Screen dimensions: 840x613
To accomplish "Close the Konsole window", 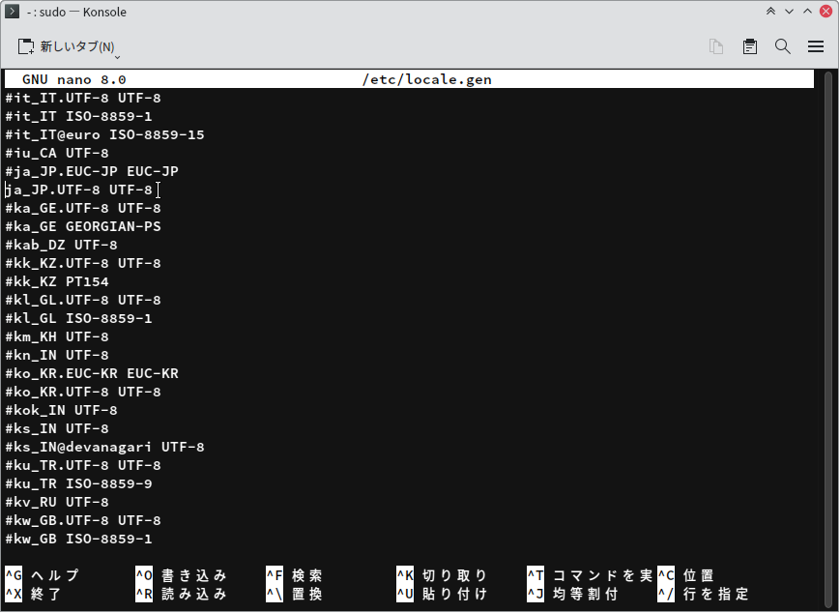I will point(826,13).
